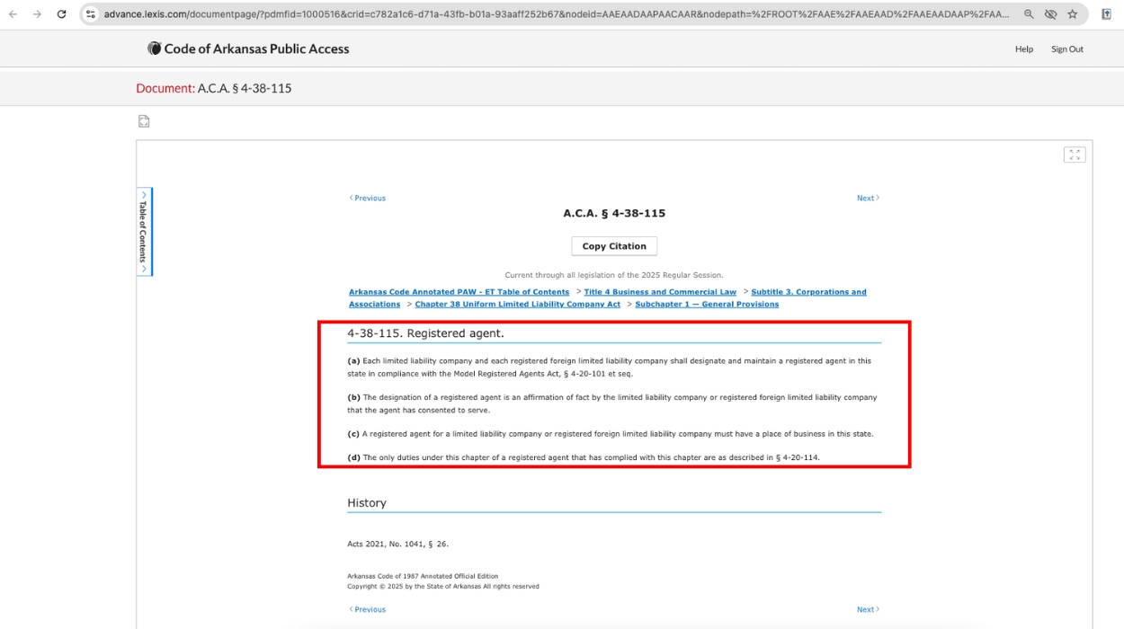1124x629 pixels.
Task: Open Arkansas Code Annotated PAW breadcrumb link
Action: pyautogui.click(x=459, y=292)
